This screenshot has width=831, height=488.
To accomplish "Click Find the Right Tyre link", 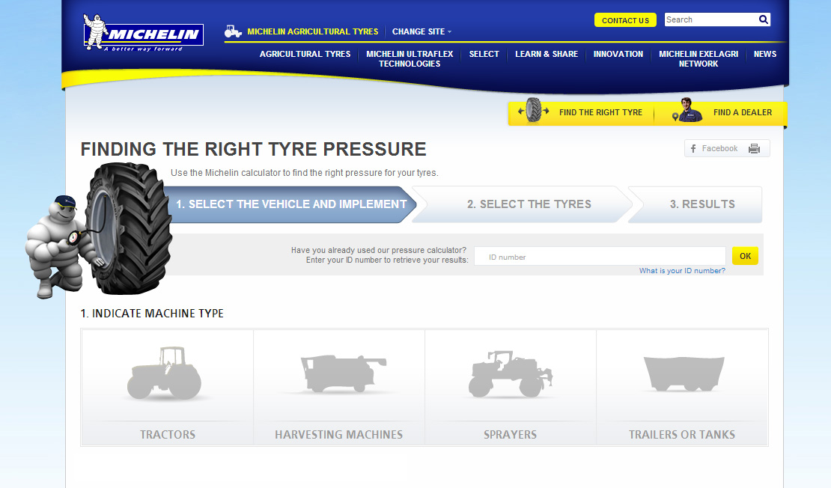I will 600,112.
